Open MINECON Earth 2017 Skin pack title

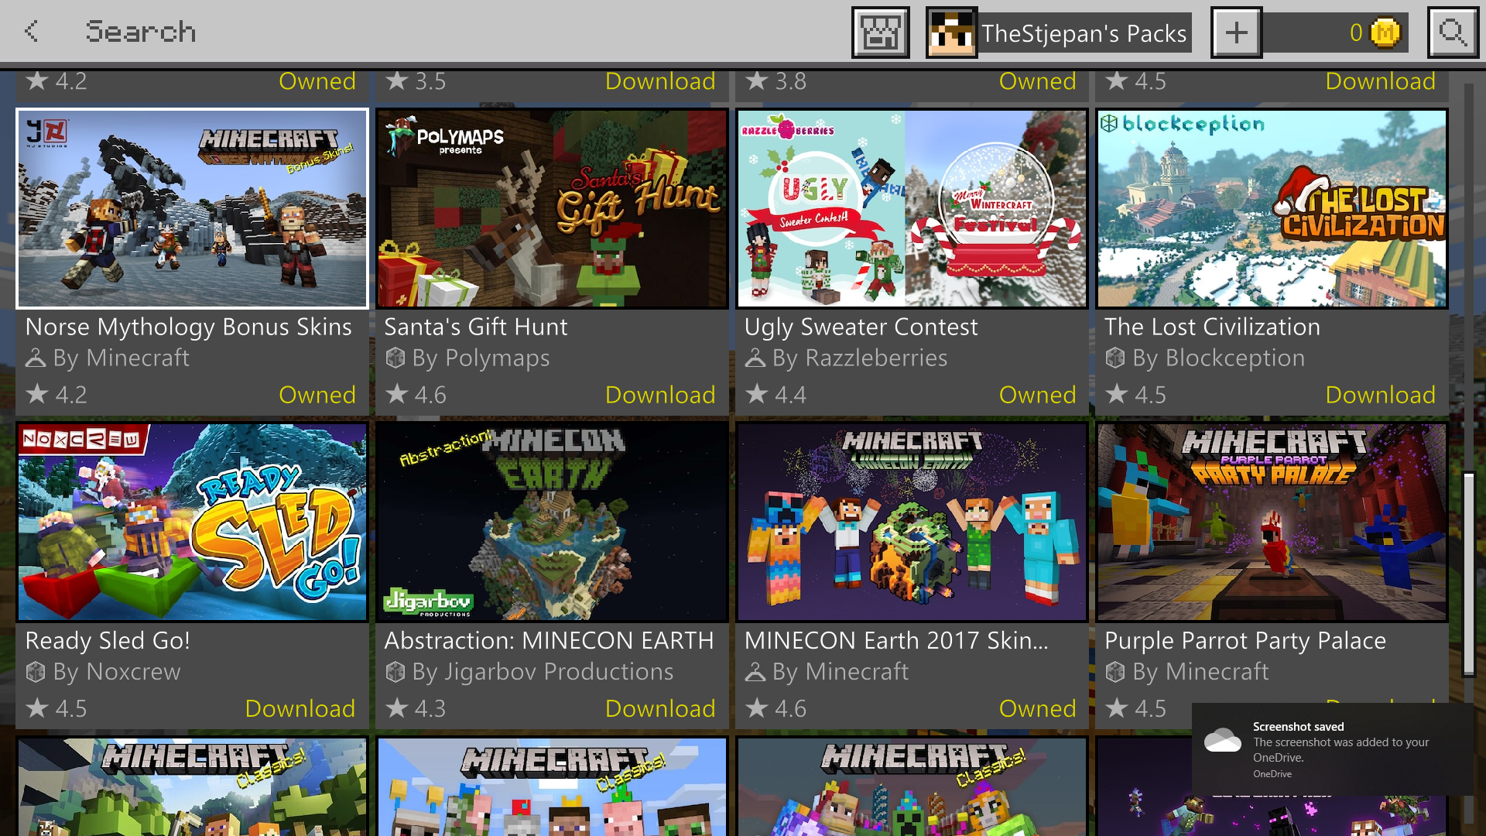(895, 641)
